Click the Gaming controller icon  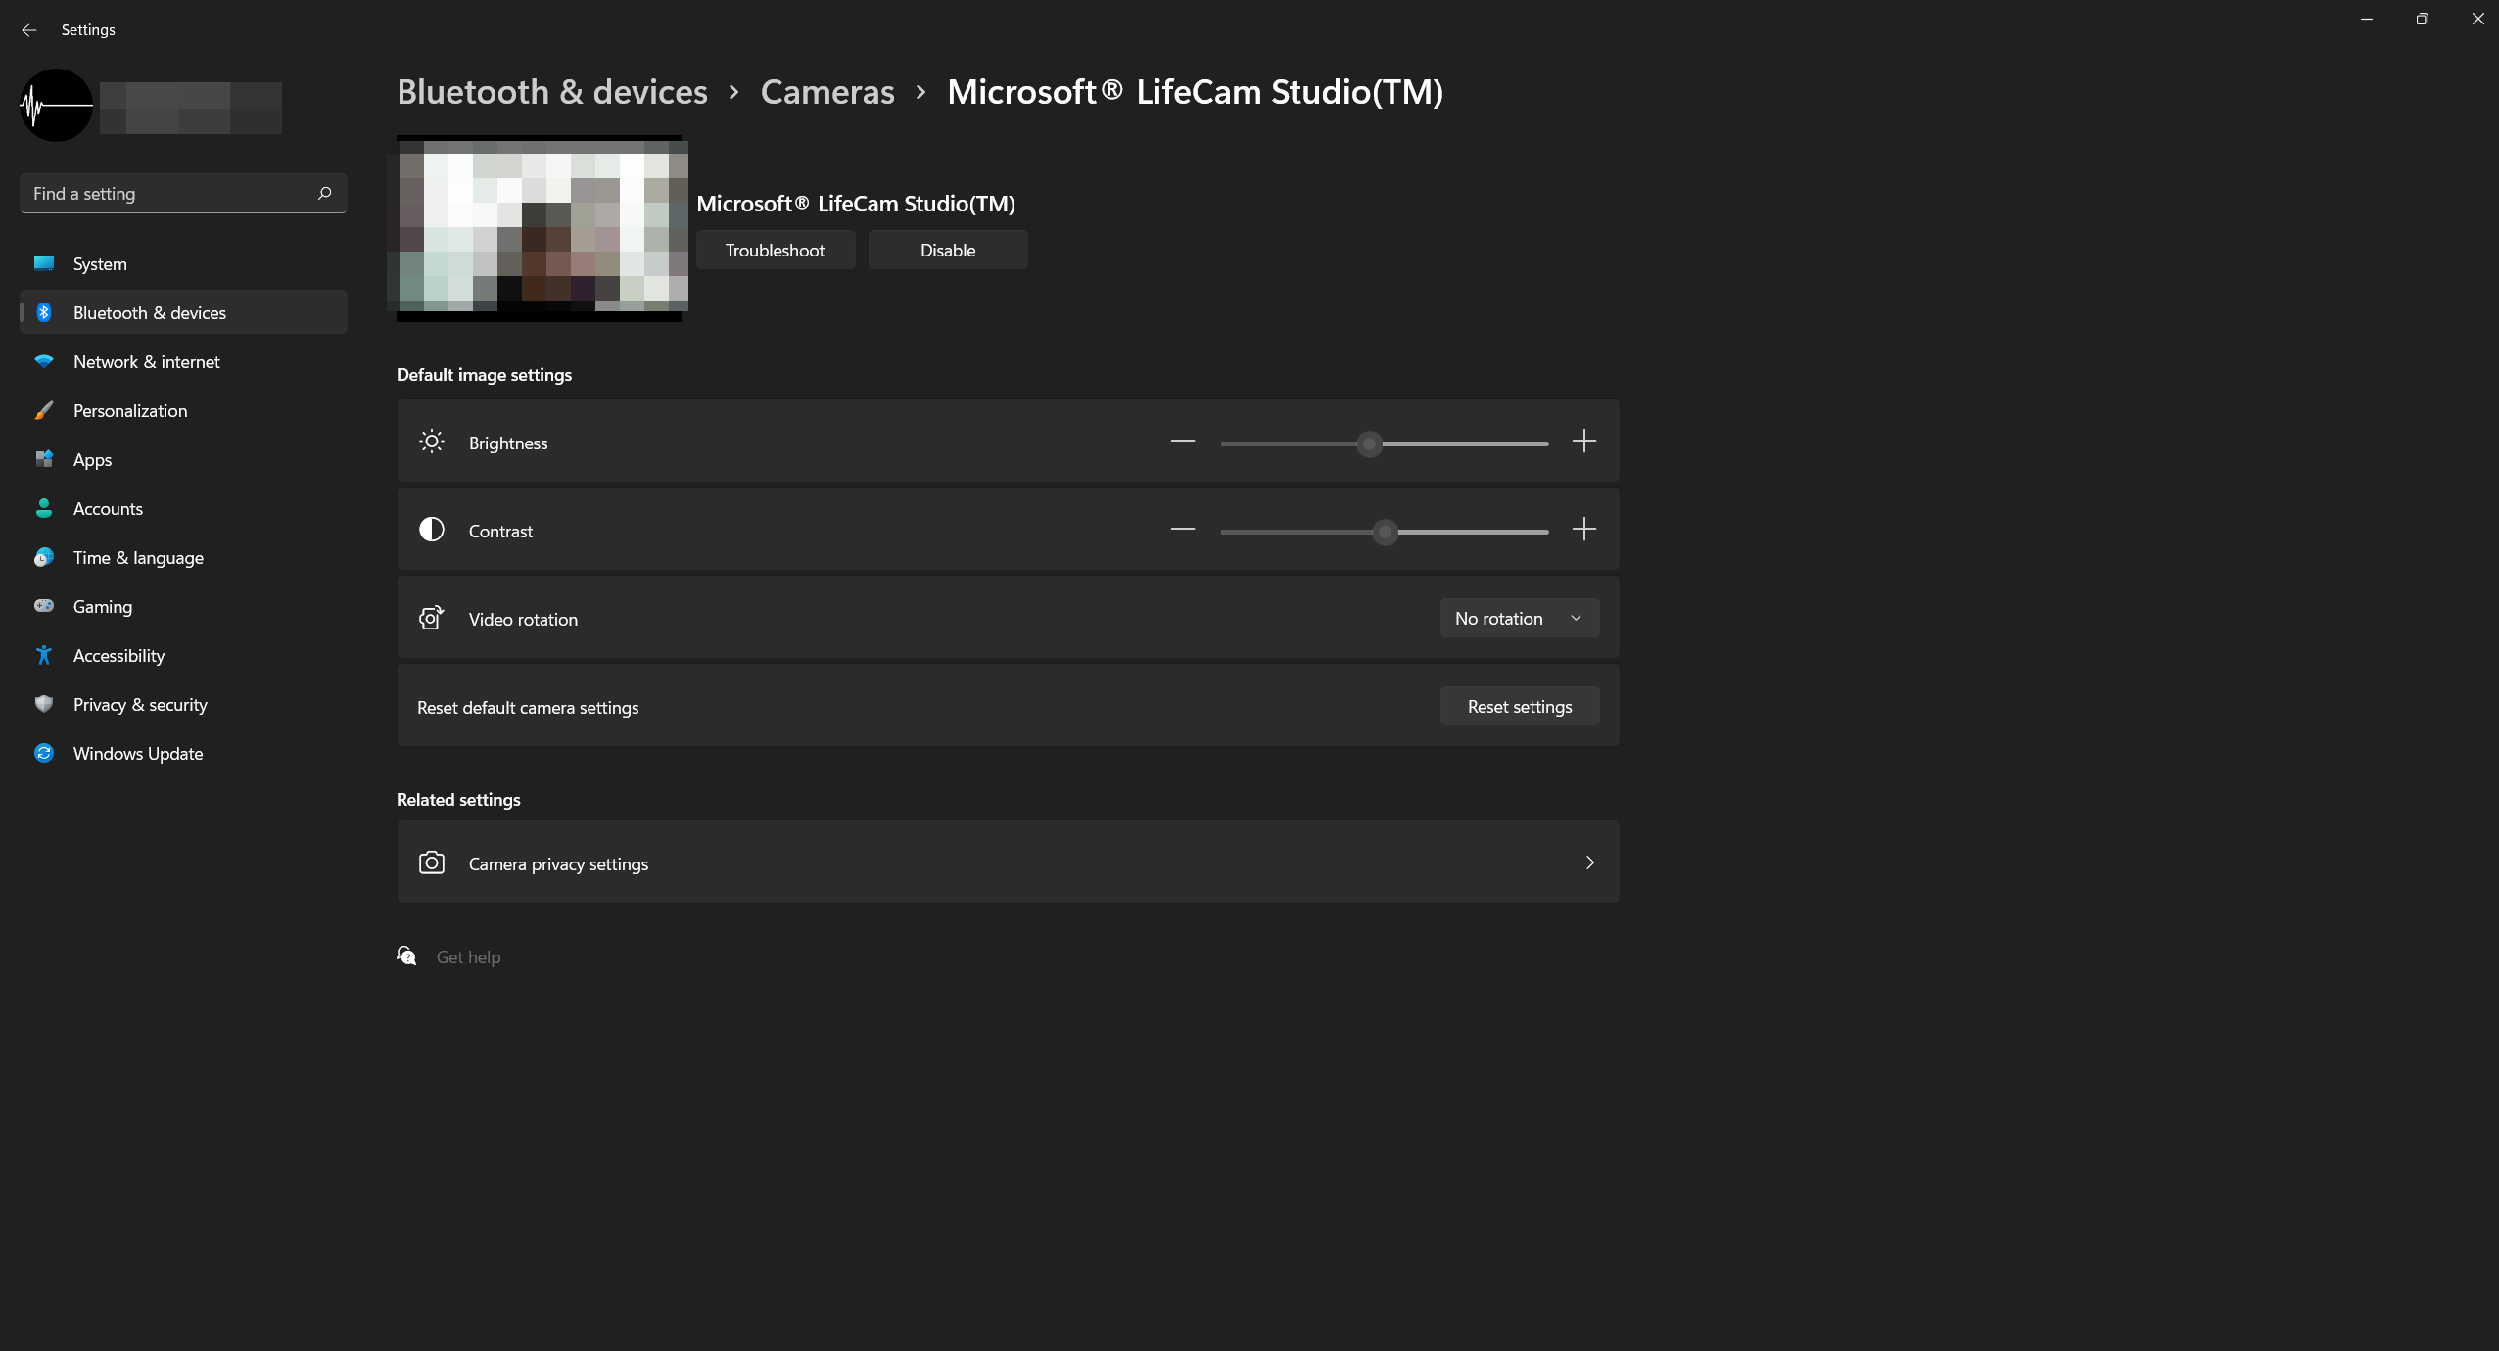pyautogui.click(x=44, y=606)
